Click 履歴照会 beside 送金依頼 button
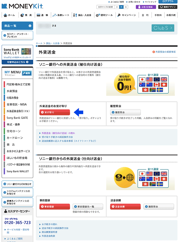 point(159,206)
